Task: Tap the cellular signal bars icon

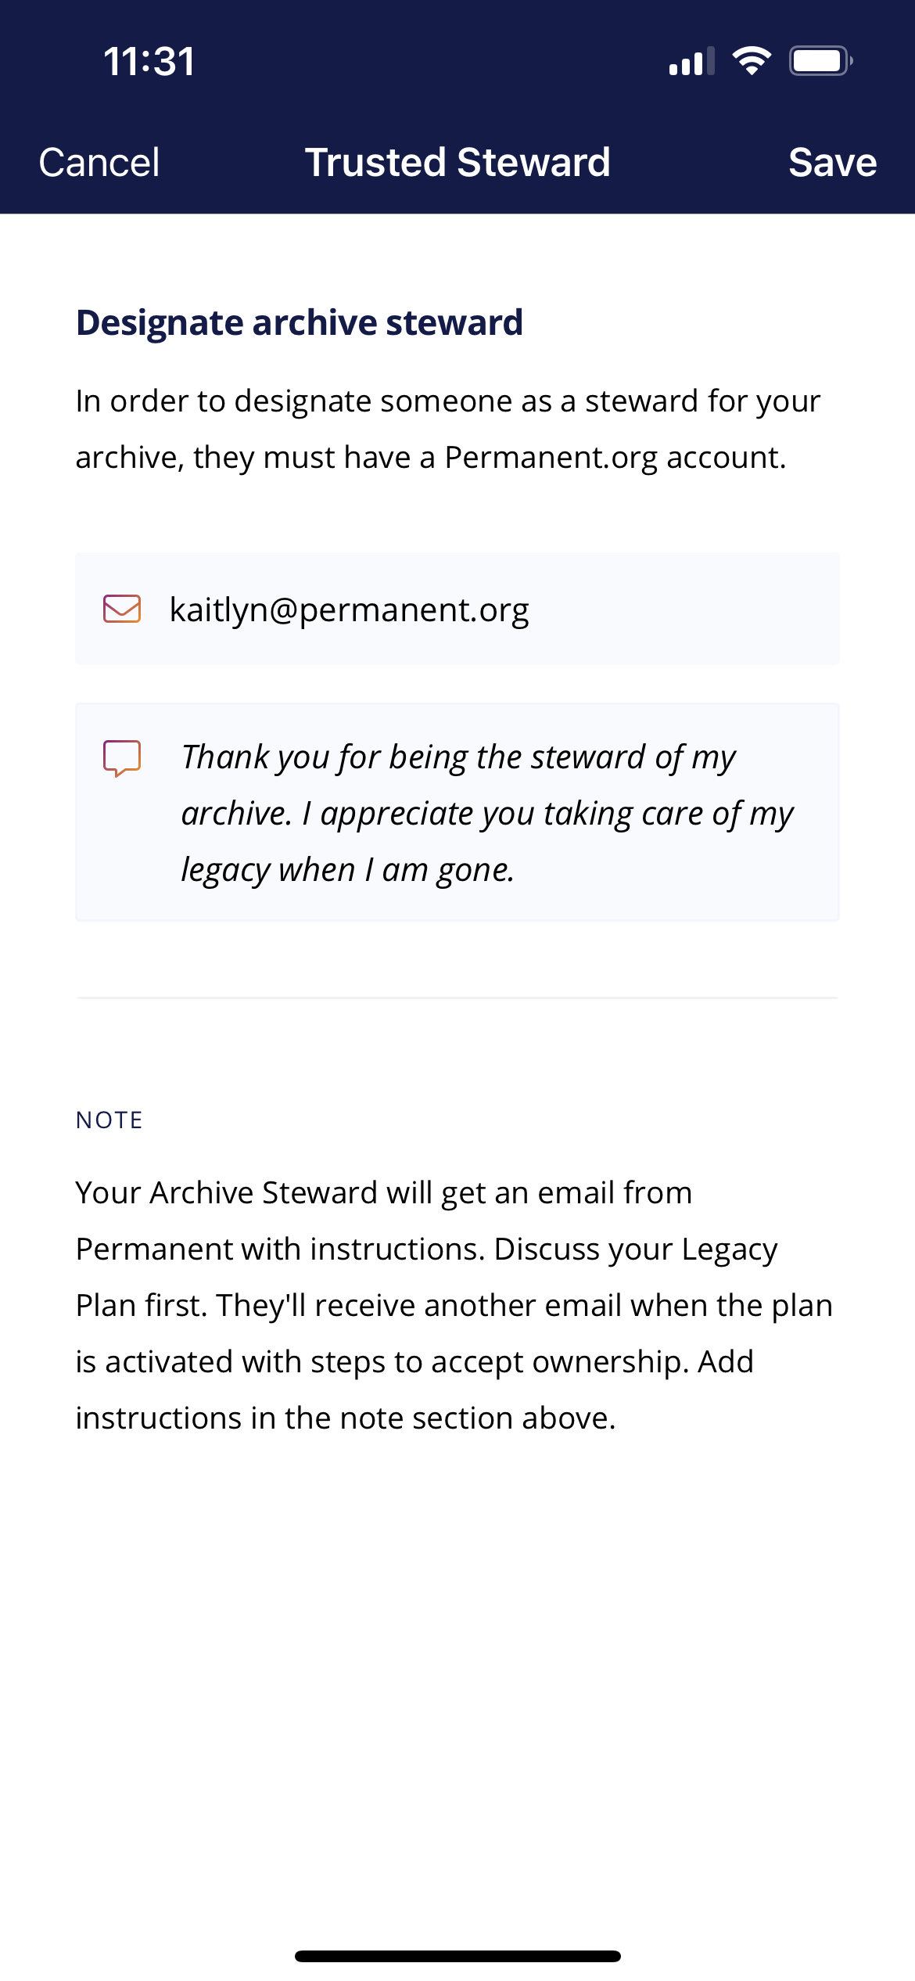Action: pyautogui.click(x=692, y=61)
